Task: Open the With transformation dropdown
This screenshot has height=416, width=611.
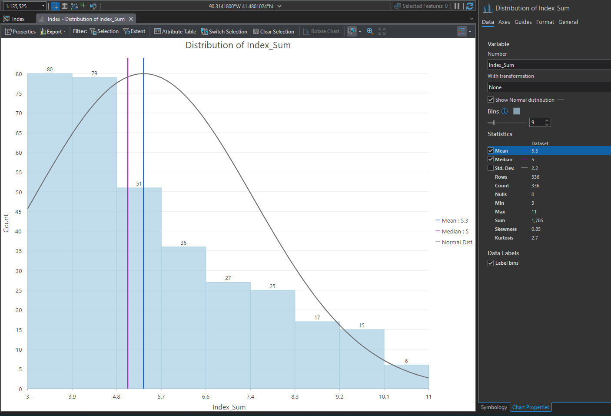Action: coord(549,87)
